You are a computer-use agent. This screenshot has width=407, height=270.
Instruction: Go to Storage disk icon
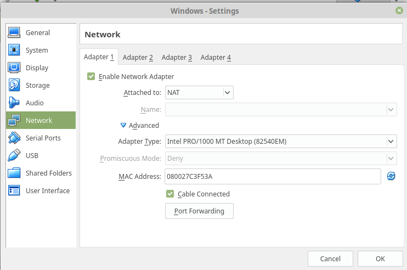[14, 86]
